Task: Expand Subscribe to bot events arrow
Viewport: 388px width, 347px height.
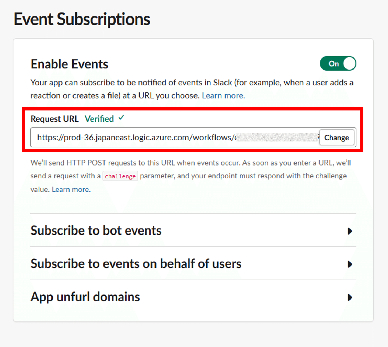Action: 350,231
